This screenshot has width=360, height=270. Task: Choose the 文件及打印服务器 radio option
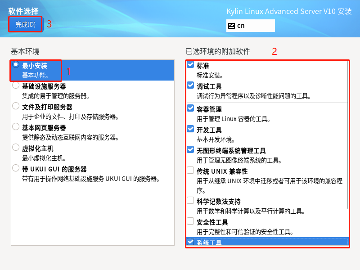point(16,106)
